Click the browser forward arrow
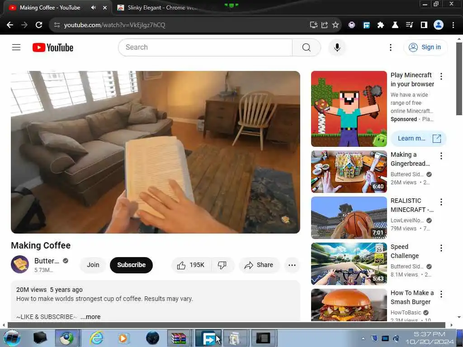 (x=24, y=25)
